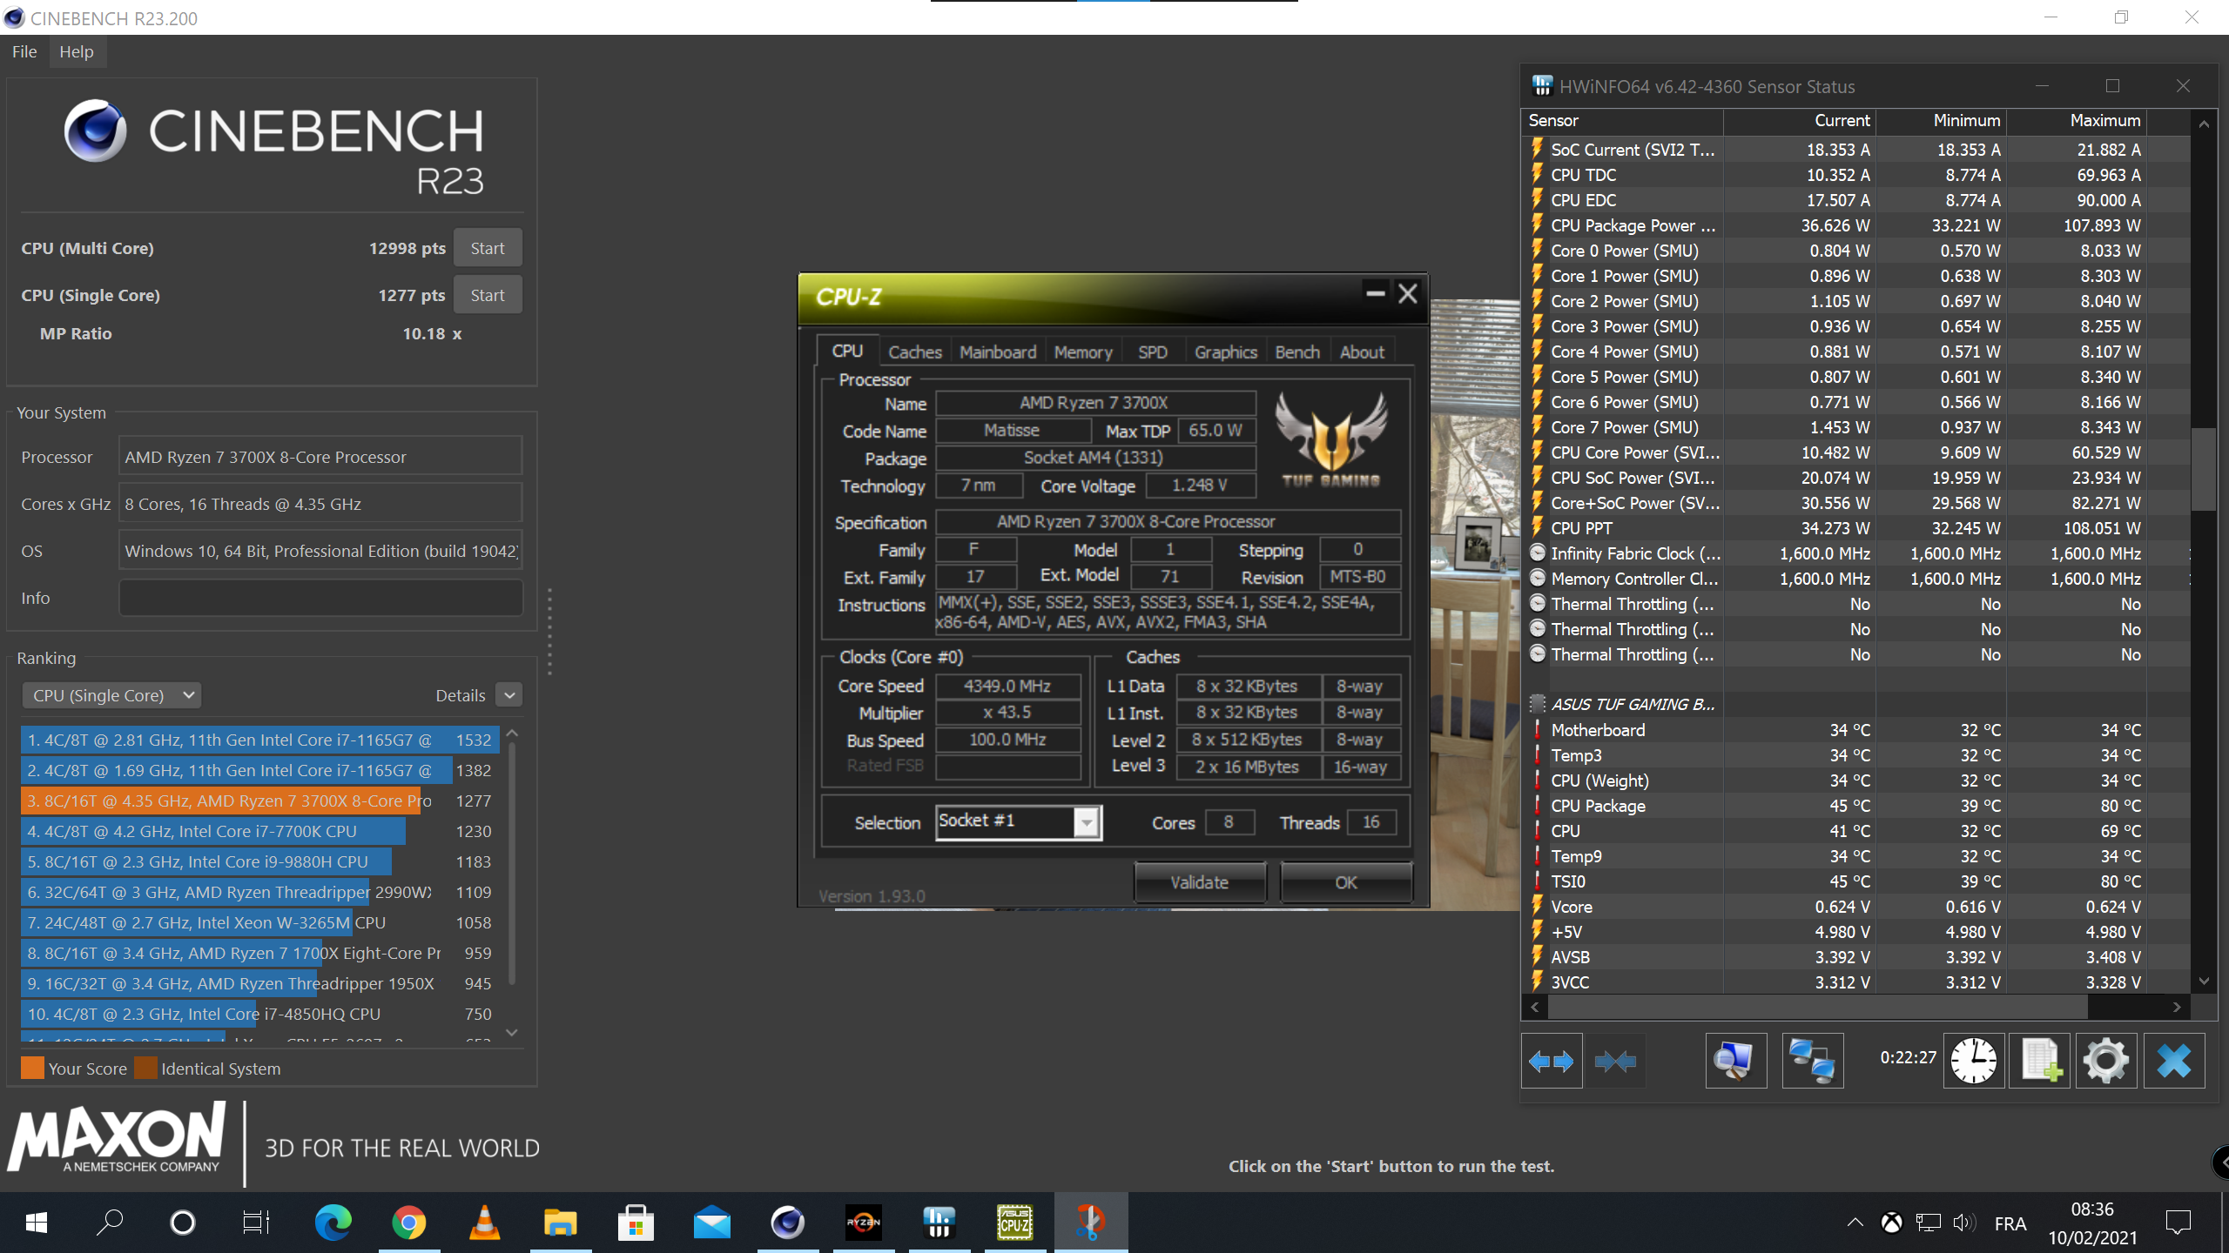The height and width of the screenshot is (1253, 2229).
Task: Open Ryzen Master from taskbar
Action: (x=863, y=1223)
